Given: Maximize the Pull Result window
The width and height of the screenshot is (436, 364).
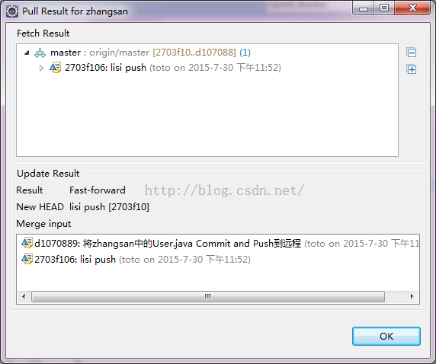Looking at the screenshot, I should coord(384,8).
